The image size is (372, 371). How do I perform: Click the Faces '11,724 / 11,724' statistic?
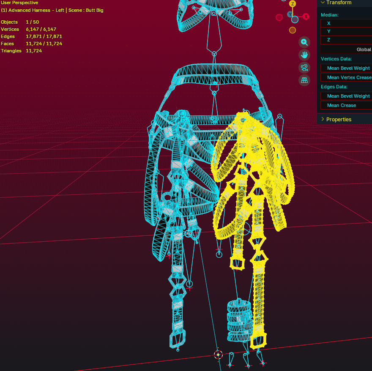44,44
